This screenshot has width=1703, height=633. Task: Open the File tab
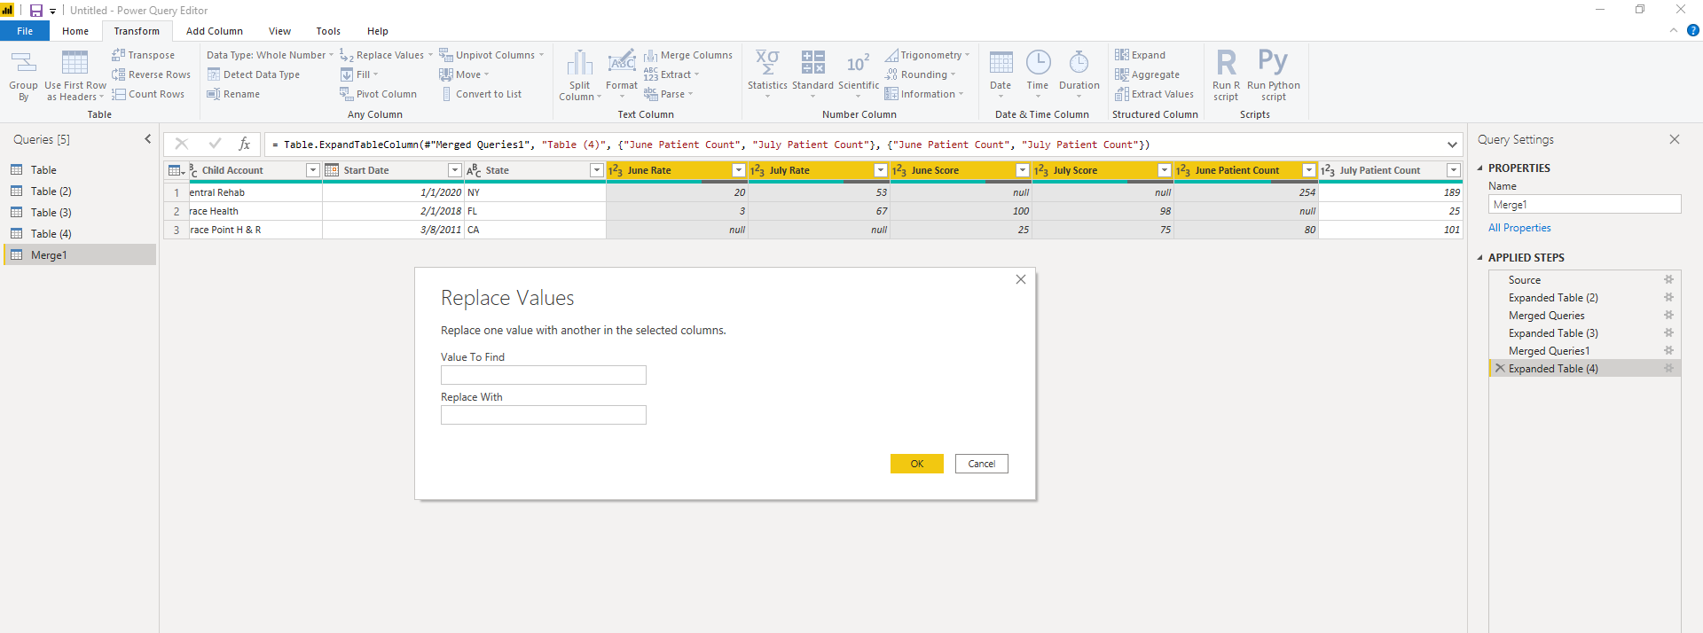pyautogui.click(x=25, y=31)
